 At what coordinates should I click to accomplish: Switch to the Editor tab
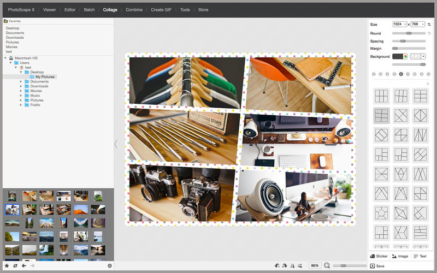pos(70,9)
